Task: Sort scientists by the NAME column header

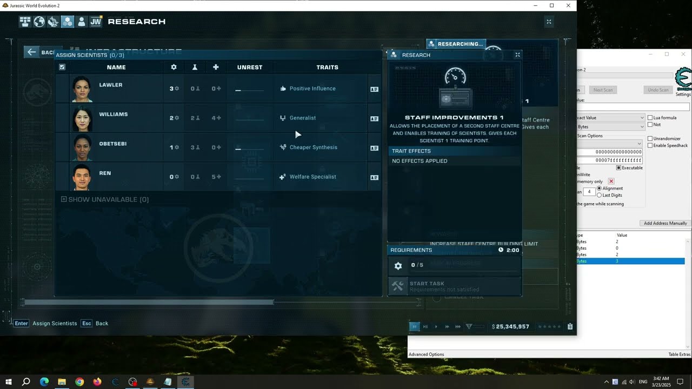Action: (x=116, y=68)
